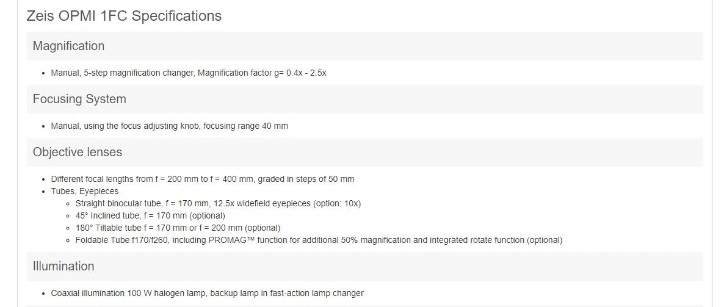Click the 'Zeis OPMI 1FC Specifications' page title

point(124,16)
